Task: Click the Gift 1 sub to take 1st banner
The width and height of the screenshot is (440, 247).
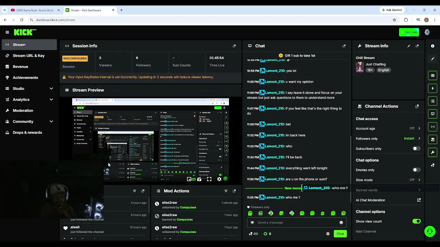Action: pos(297,56)
